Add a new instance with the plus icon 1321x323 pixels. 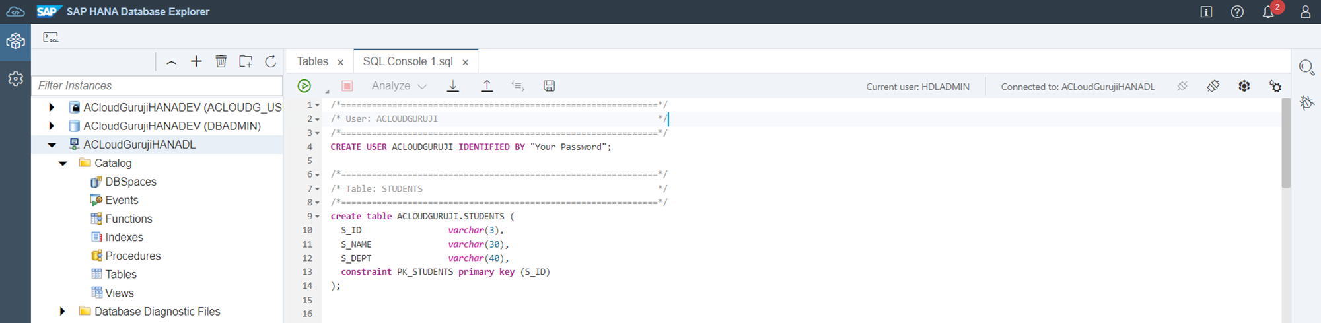196,61
